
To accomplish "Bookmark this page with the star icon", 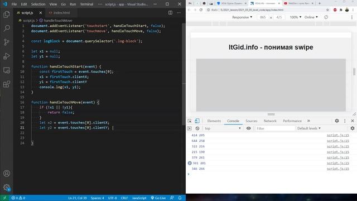I will 327,10.
